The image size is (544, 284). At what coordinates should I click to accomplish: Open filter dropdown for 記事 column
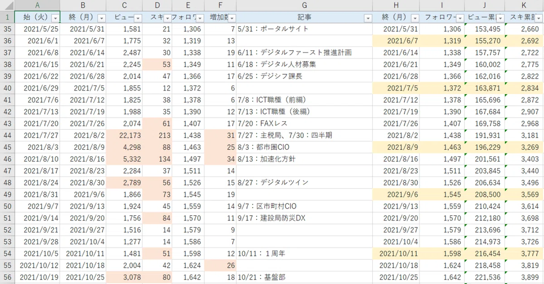coord(368,18)
